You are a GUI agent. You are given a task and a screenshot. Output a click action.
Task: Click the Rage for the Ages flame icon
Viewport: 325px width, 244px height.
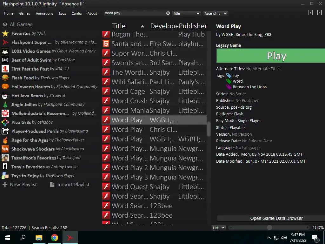tap(5, 140)
